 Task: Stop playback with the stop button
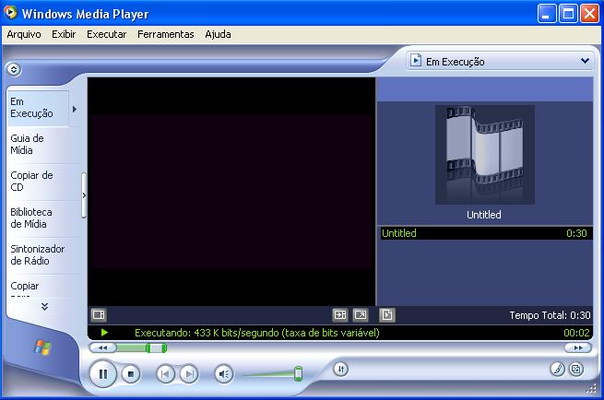131,374
